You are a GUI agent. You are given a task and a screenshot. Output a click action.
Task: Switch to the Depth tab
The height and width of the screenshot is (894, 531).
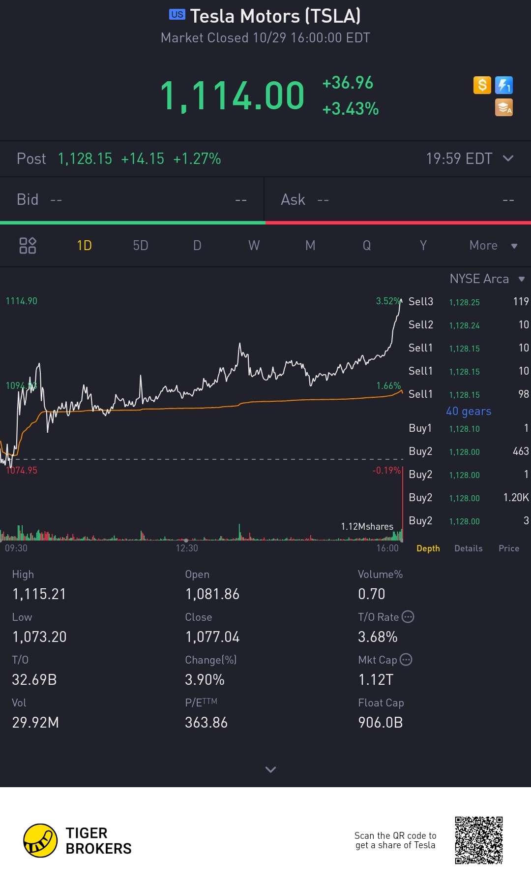[428, 548]
